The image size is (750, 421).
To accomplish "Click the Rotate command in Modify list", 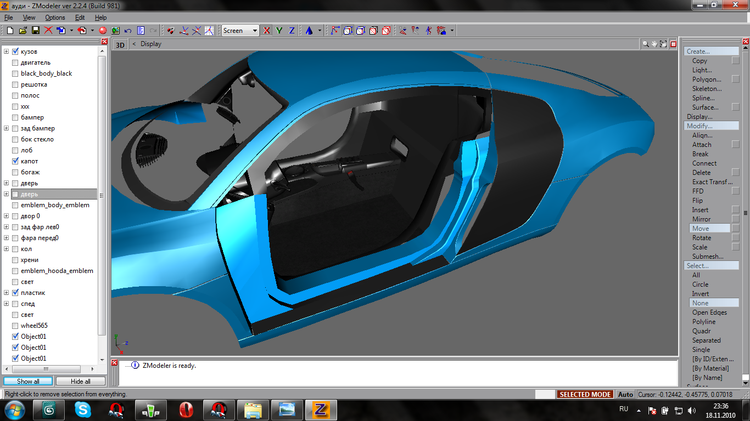I will coord(701,238).
